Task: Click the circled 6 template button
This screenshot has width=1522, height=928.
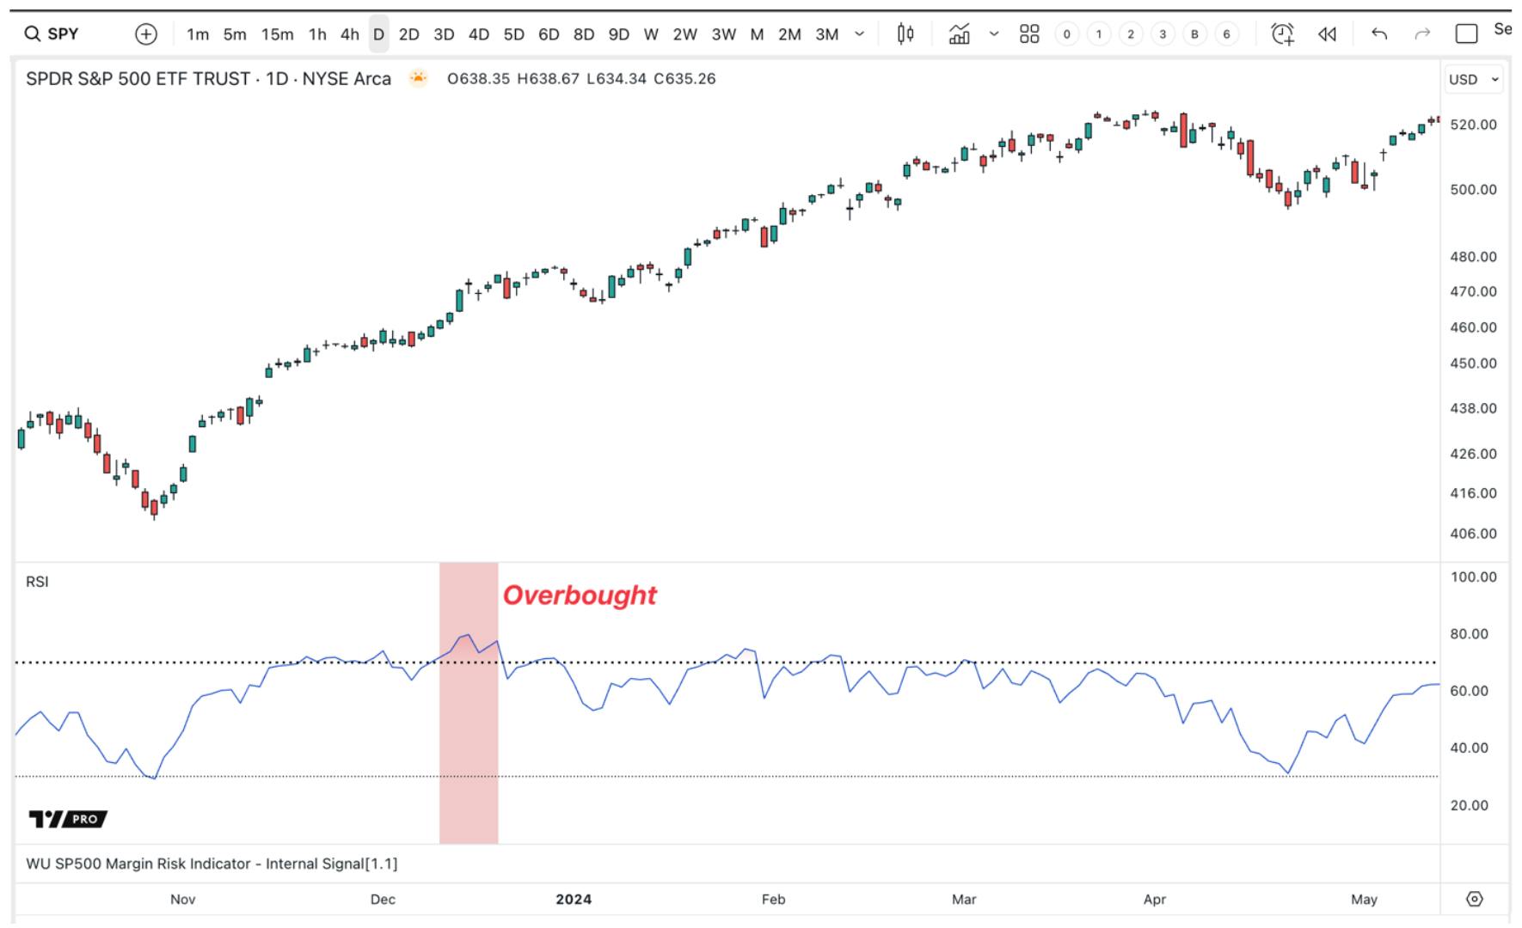Action: tap(1226, 34)
